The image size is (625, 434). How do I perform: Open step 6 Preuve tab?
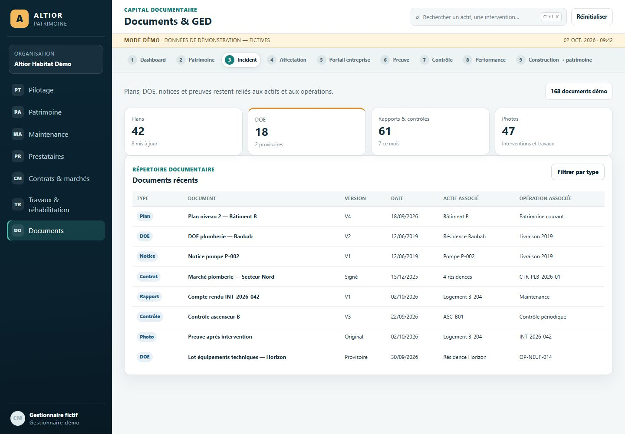[x=395, y=60]
